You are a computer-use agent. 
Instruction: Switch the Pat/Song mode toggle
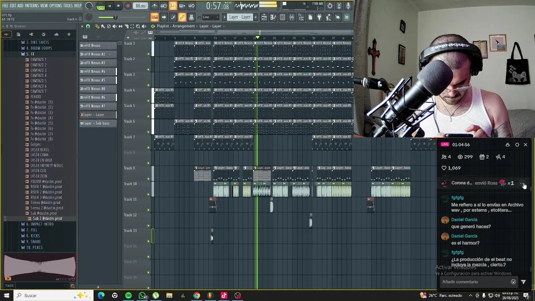[100, 6]
